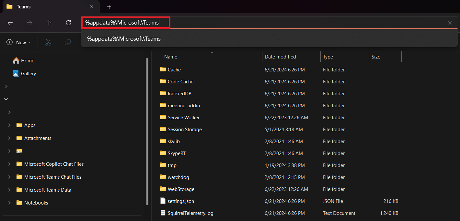The height and width of the screenshot is (221, 460).
Task: Clear the address bar with the X
Action: point(450,23)
